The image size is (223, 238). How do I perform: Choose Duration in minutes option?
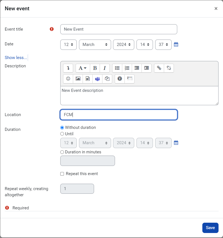coord(62,152)
